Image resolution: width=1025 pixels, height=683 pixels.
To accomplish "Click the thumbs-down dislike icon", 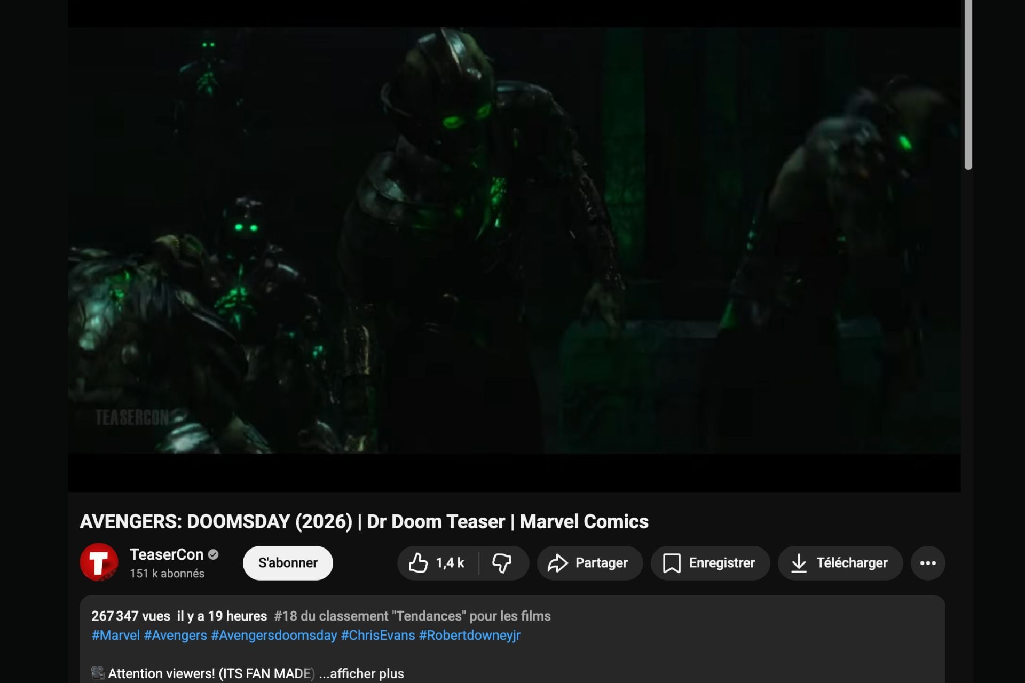I will [502, 563].
